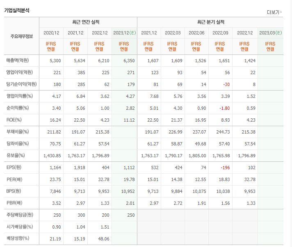This screenshot has height=247, width=292.
Task: Click the arrow icon next to 더보기
Action: (x=281, y=12)
